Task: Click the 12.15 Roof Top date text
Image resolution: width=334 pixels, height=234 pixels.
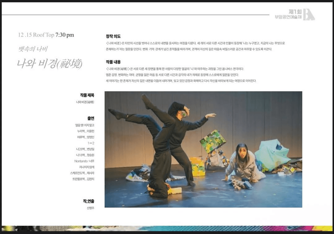Action: 36,35
